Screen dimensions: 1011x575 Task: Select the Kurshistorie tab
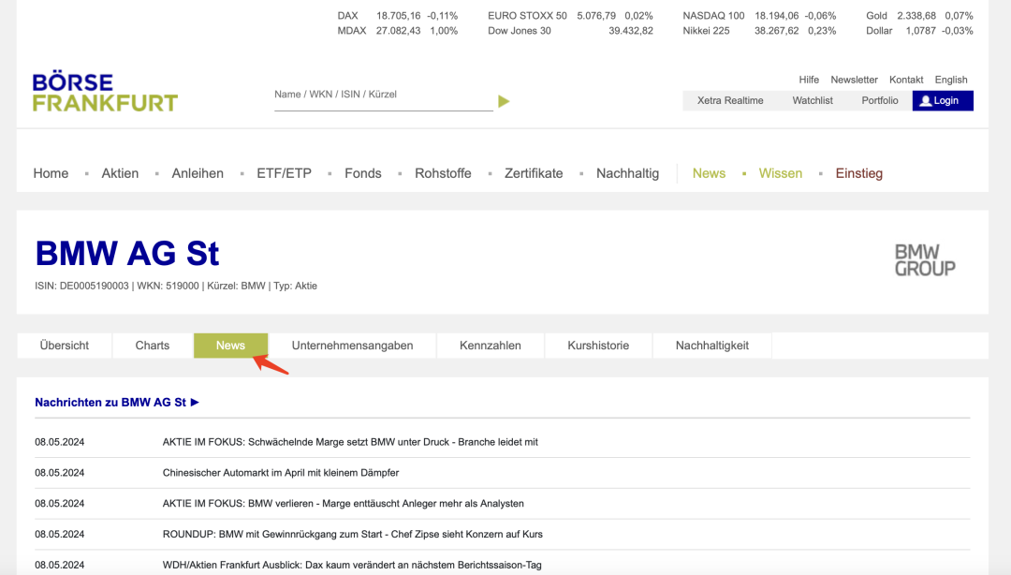[598, 346]
